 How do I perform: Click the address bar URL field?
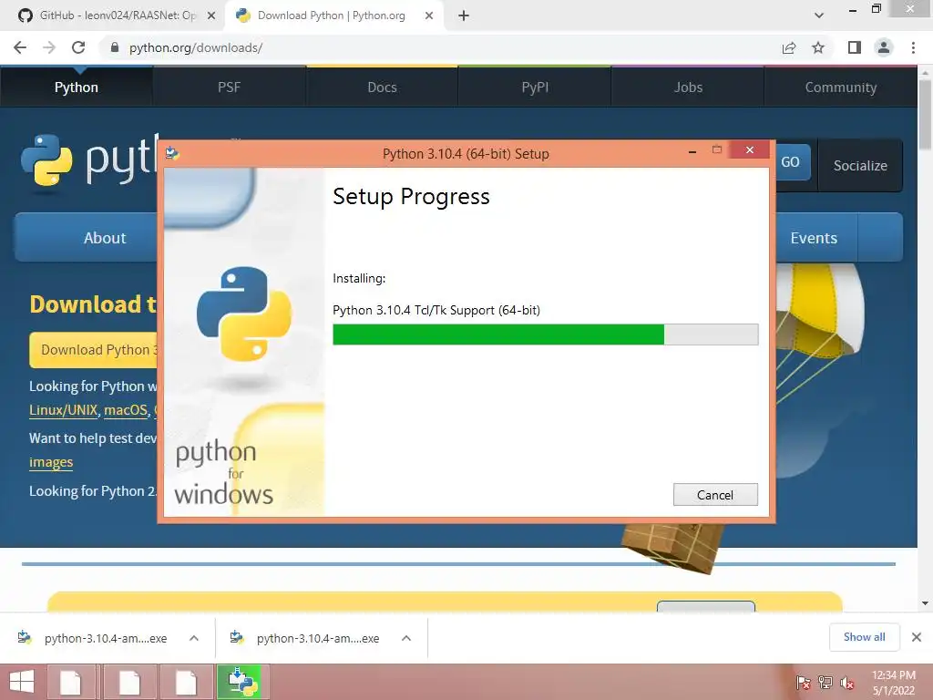click(440, 47)
